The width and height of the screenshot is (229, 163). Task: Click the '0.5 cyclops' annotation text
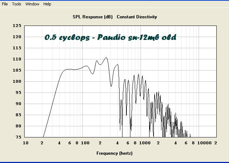coord(67,37)
